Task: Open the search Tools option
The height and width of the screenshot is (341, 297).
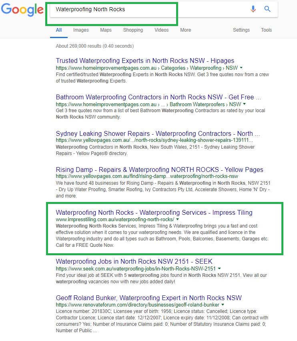Action: (266, 30)
